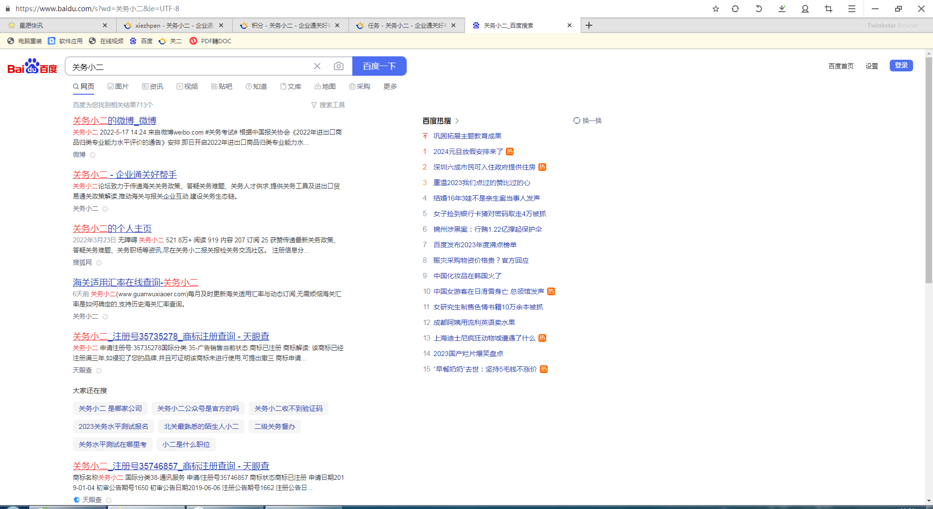Close the 星愿快讯 tab
Viewport: 933px width, 509px height.
[x=105, y=25]
